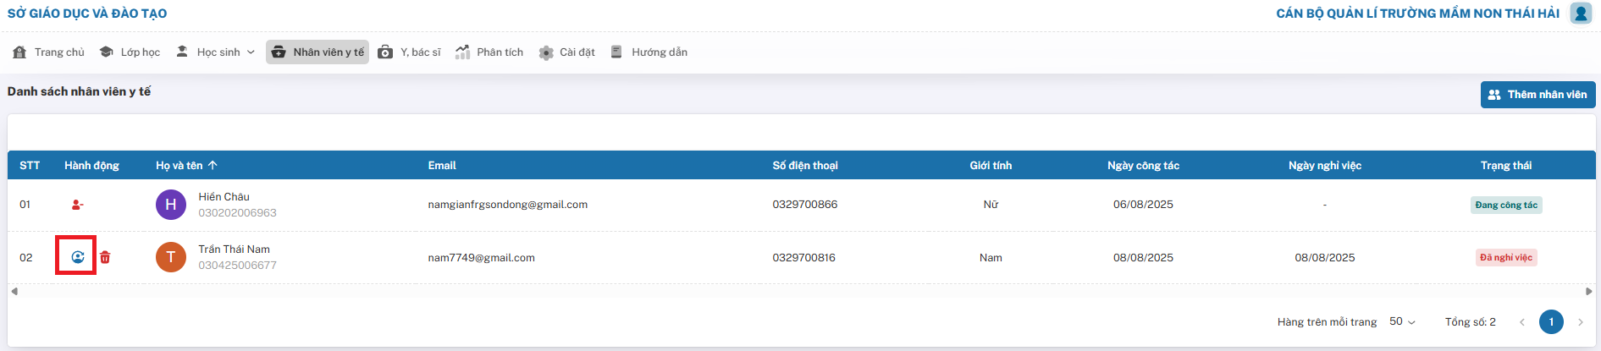
Task: Expand the Học sinh dropdown menu
Action: coord(216,52)
